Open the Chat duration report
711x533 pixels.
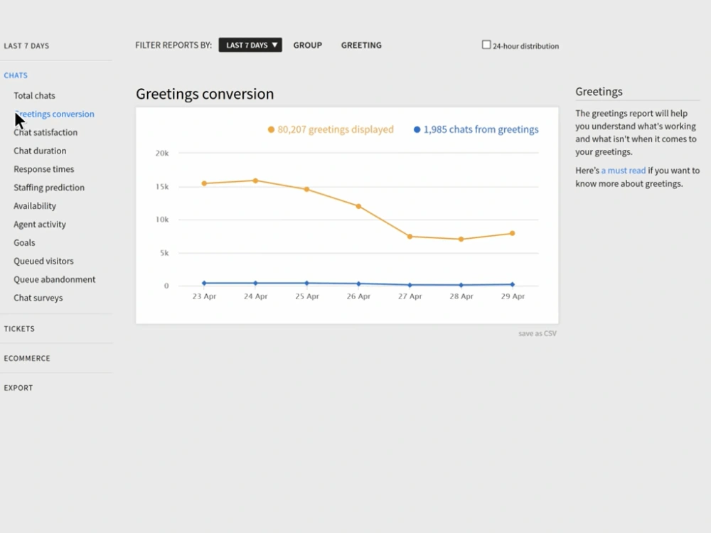40,151
